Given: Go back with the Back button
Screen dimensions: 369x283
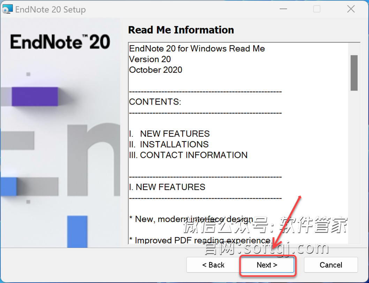Looking at the screenshot, I should click(213, 265).
